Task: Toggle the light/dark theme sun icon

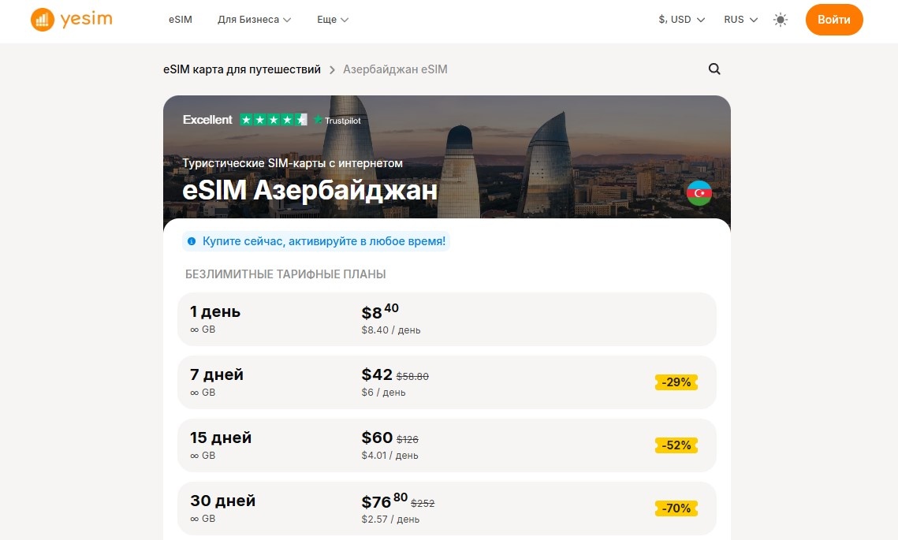Action: [x=780, y=20]
